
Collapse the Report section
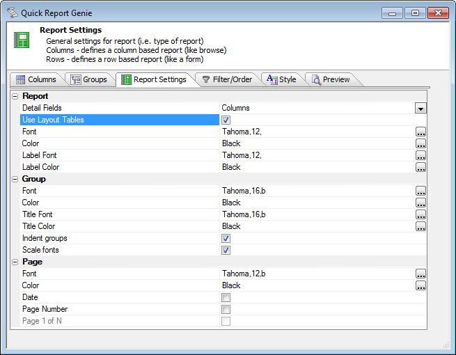pyautogui.click(x=15, y=96)
